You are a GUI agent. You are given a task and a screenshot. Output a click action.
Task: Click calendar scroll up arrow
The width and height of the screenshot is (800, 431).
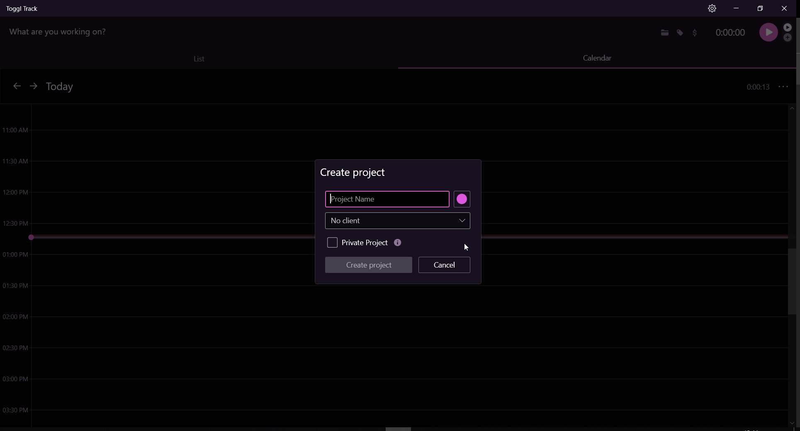coord(792,108)
